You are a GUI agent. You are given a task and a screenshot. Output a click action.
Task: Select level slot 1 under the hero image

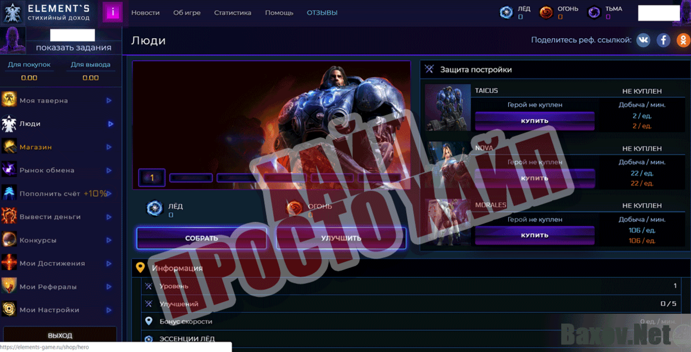pos(151,178)
